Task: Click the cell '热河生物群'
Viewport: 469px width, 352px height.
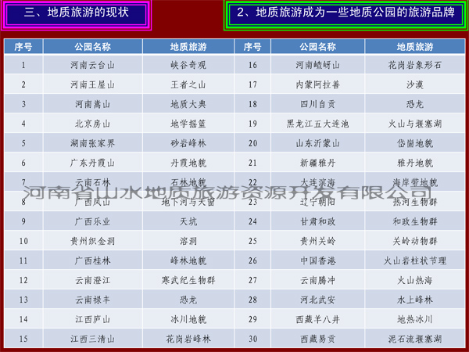Action: [414, 202]
